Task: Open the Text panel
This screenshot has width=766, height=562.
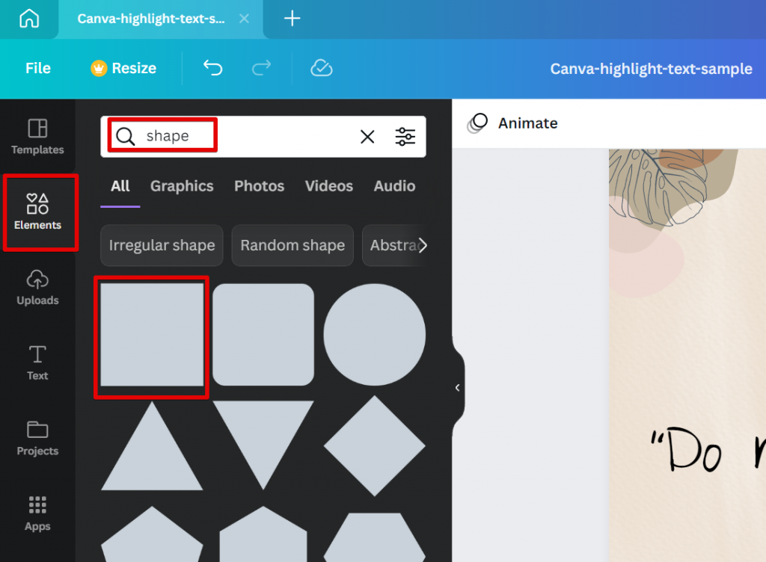Action: pyautogui.click(x=37, y=363)
